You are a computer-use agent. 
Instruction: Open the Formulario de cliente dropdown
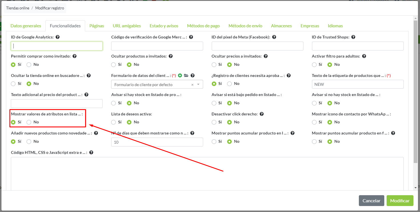click(197, 84)
